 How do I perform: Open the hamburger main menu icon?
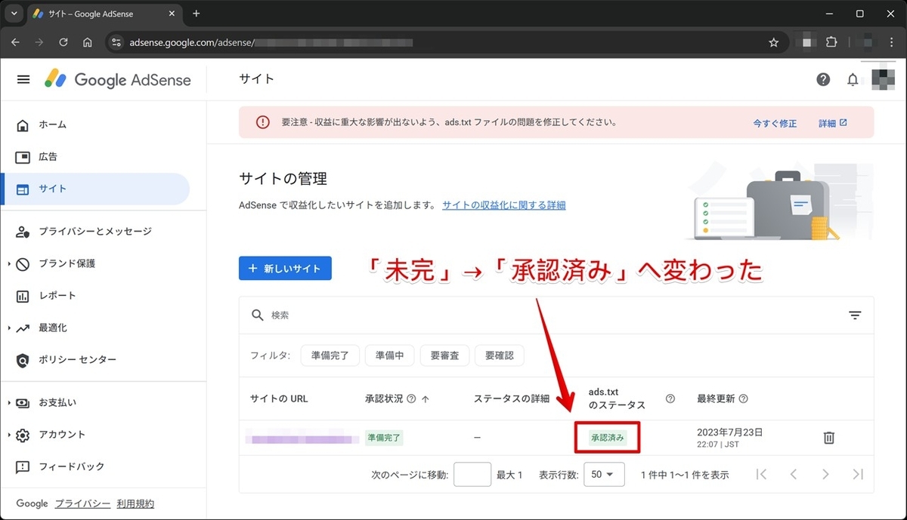pos(23,79)
